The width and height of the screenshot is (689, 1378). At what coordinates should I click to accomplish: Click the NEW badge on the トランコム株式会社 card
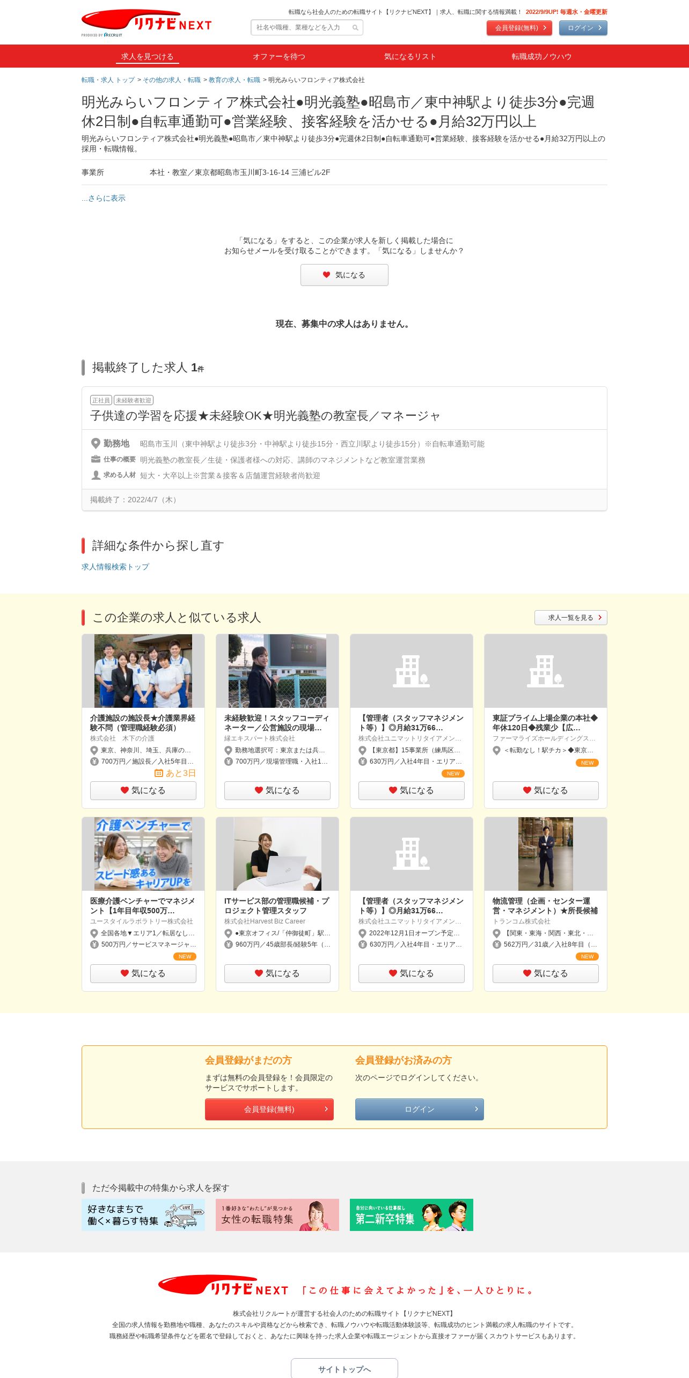click(x=587, y=956)
